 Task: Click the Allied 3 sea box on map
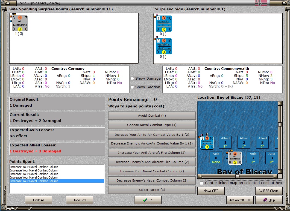pyautogui.click(x=262, y=142)
